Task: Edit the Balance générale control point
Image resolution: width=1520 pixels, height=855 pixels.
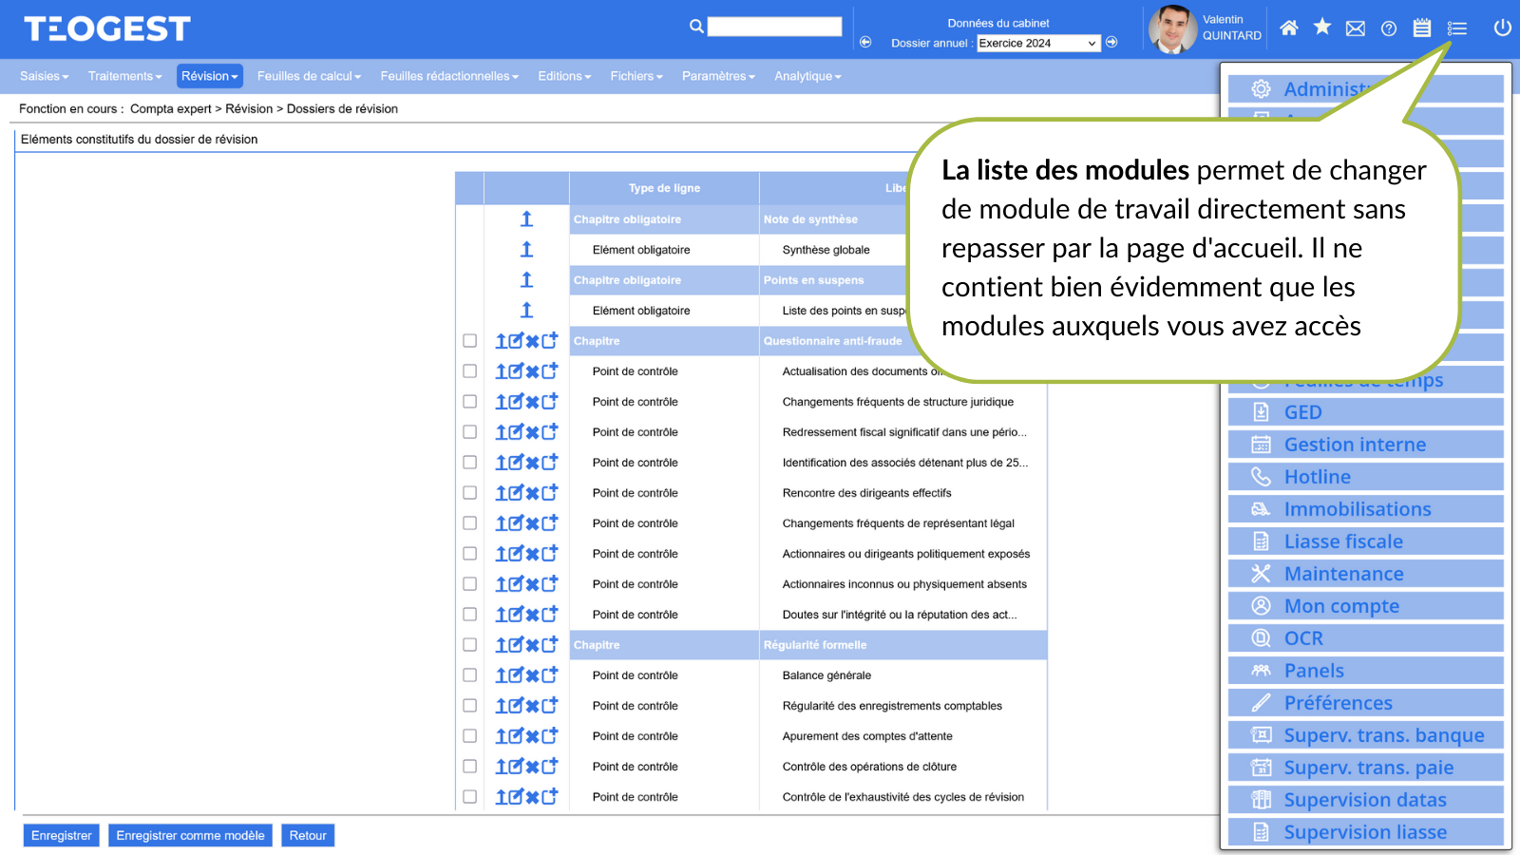Action: point(516,675)
